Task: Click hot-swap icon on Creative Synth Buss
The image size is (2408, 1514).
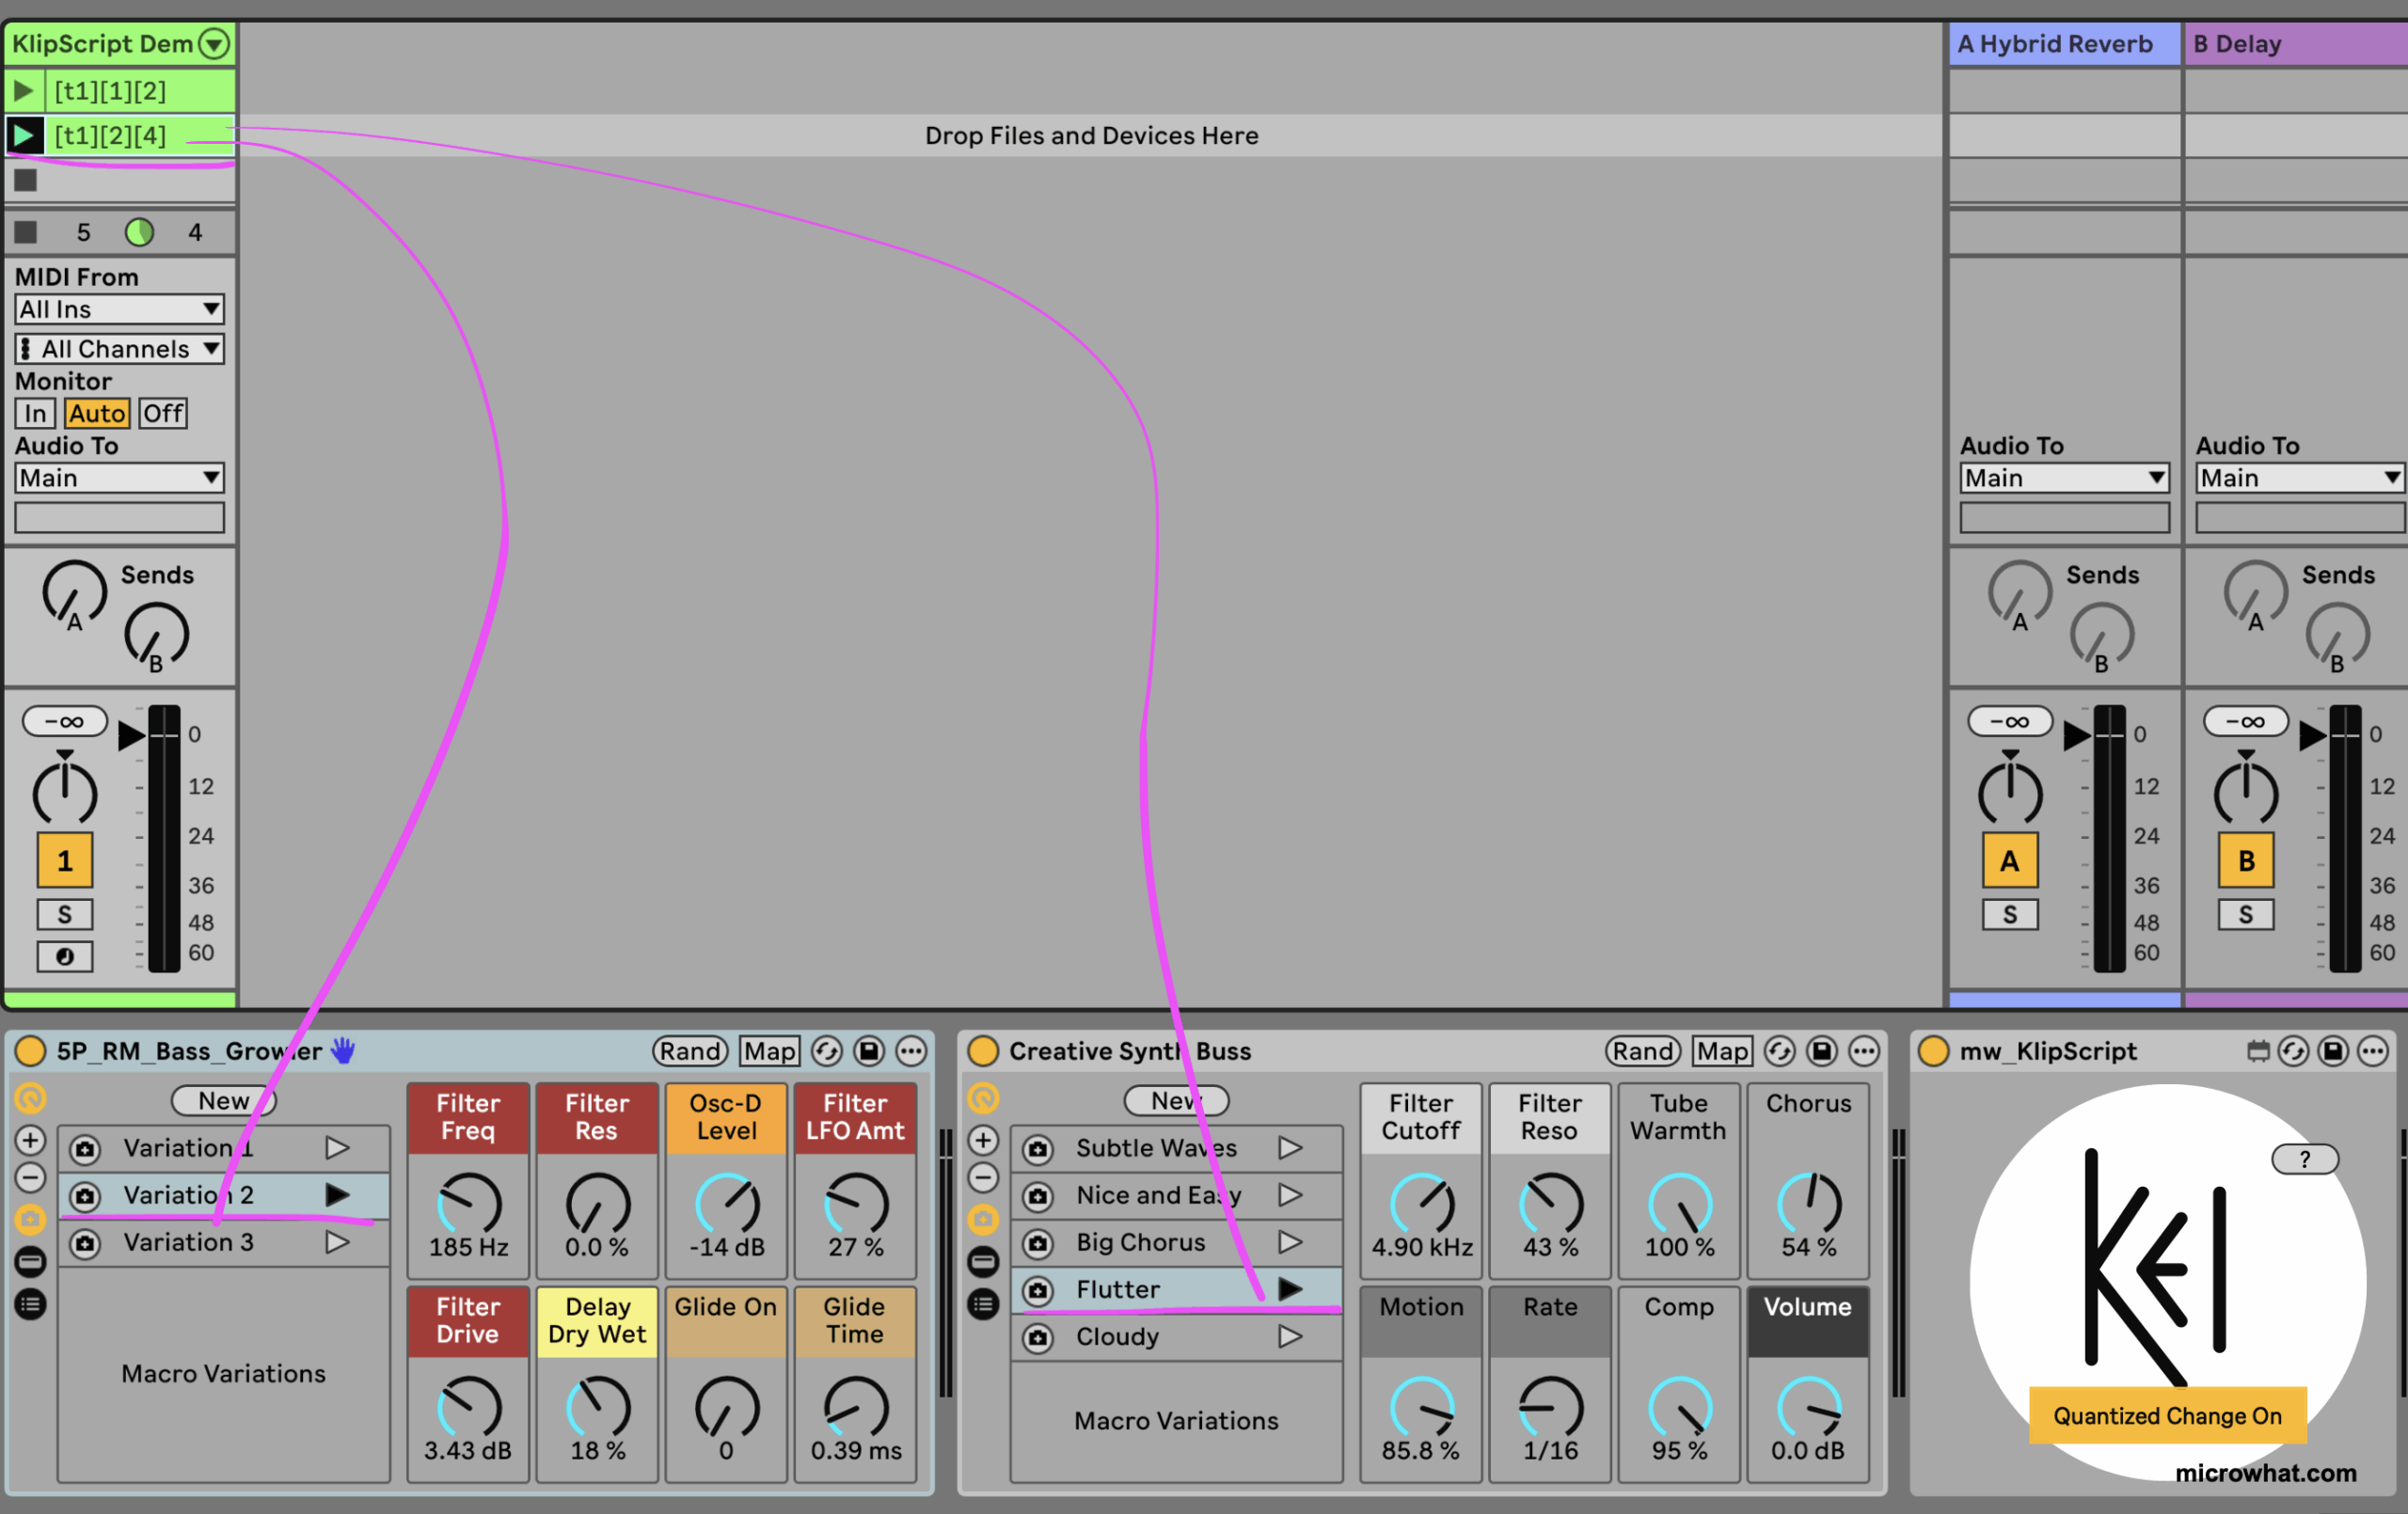Action: tap(1779, 1051)
